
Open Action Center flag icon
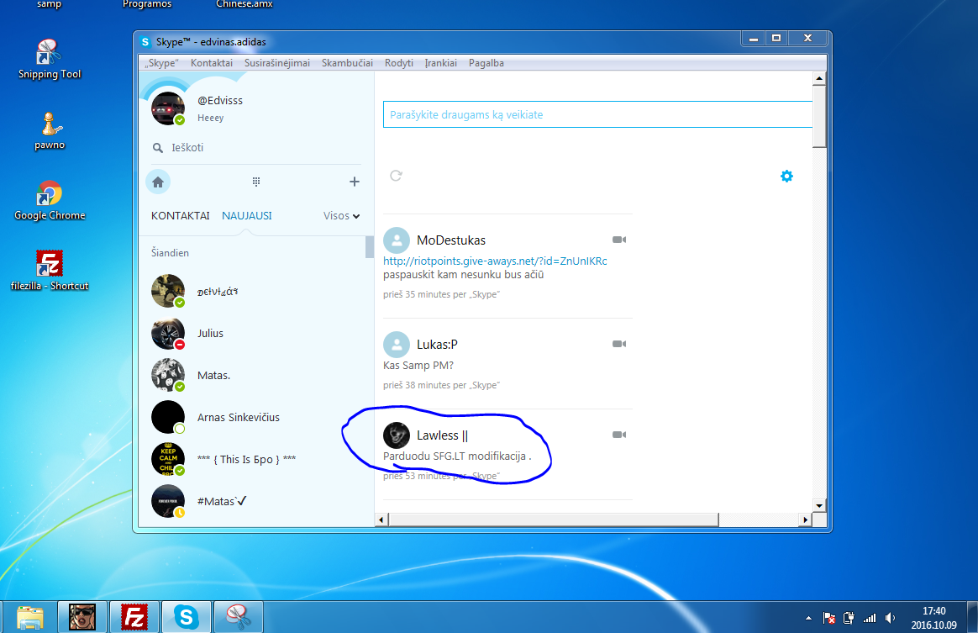click(829, 618)
